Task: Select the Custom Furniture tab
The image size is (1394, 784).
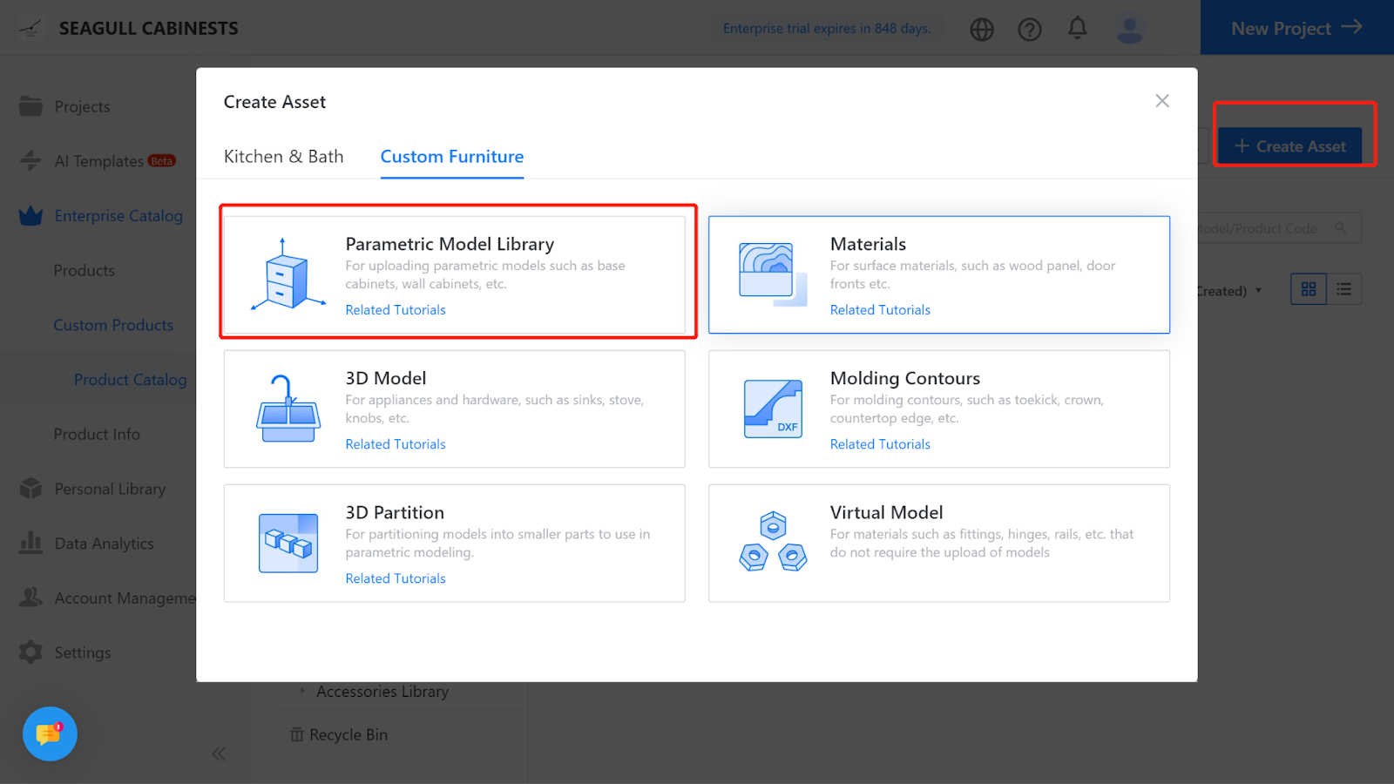Action: pyautogui.click(x=451, y=157)
